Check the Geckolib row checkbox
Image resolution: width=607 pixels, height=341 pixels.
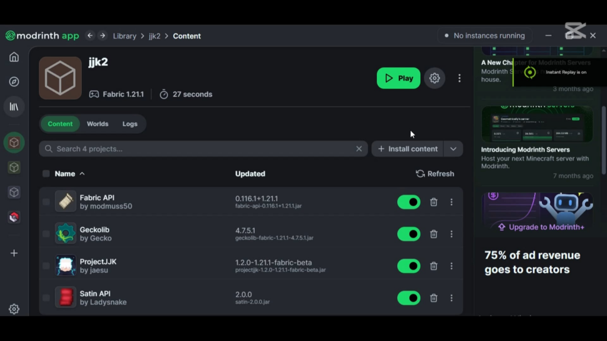coord(46,234)
